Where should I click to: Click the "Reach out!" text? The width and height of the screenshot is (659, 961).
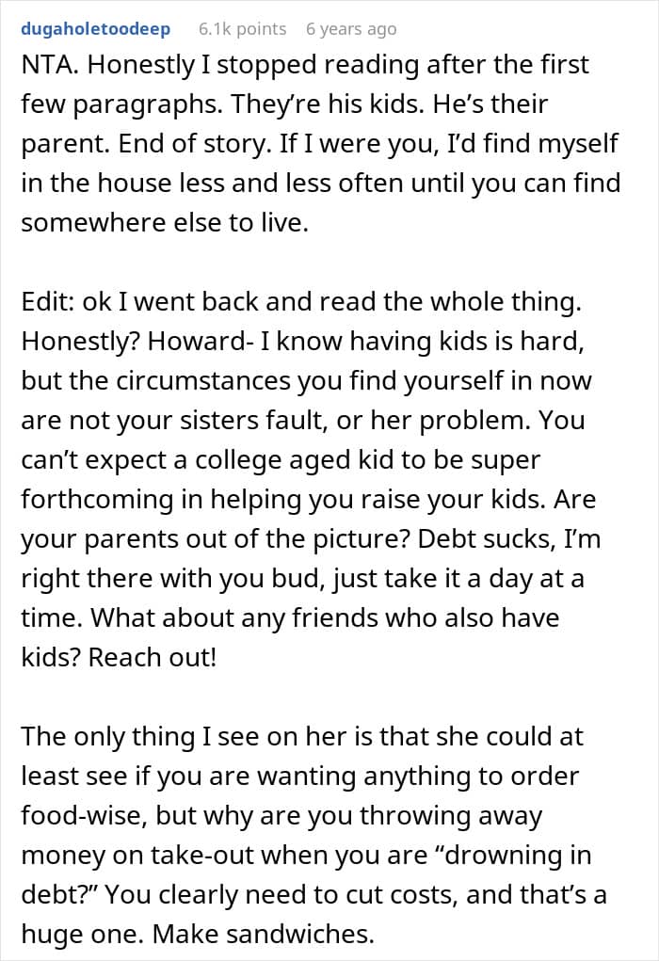(153, 657)
